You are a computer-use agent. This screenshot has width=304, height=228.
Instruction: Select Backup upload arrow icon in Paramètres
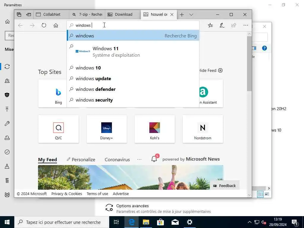point(7,109)
